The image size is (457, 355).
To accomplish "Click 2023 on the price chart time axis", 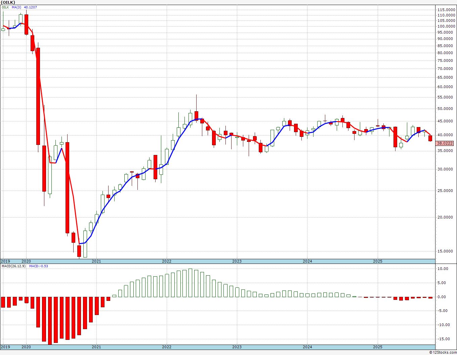I will point(237,261).
